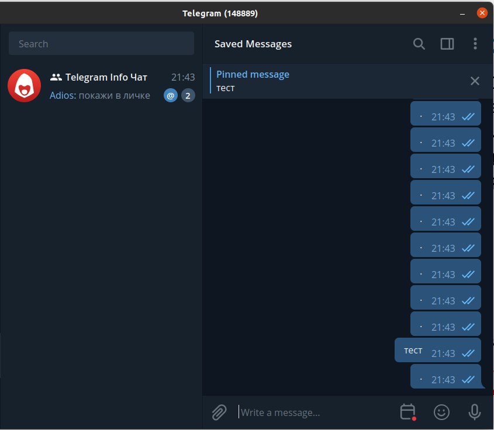Click the topmost dot message bubble
494x430 pixels.
pos(445,113)
